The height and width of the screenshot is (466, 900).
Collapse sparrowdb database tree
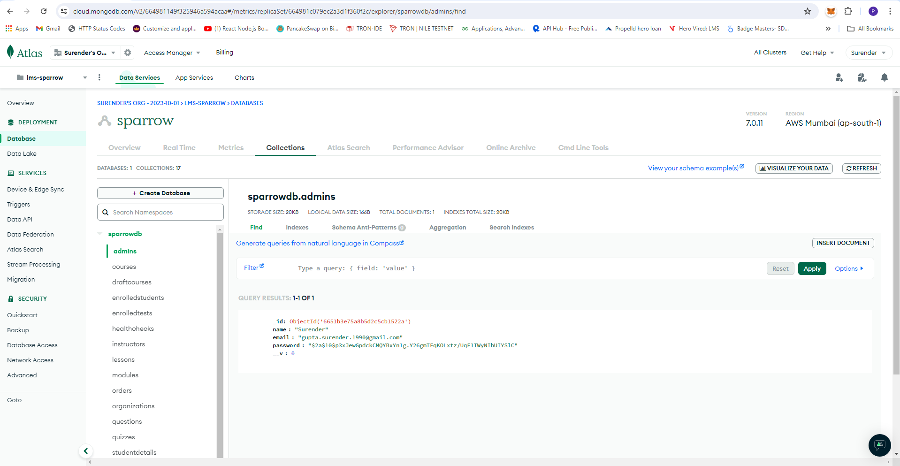click(99, 234)
